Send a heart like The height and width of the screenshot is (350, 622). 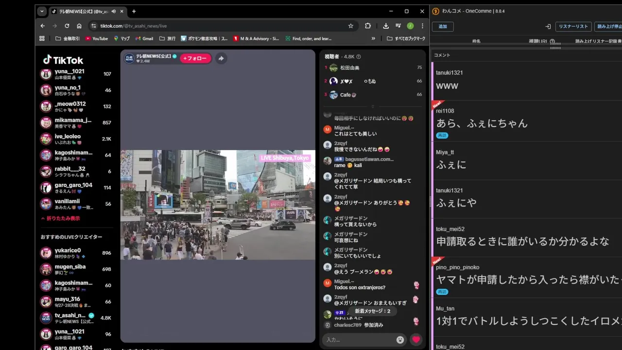[416, 340]
